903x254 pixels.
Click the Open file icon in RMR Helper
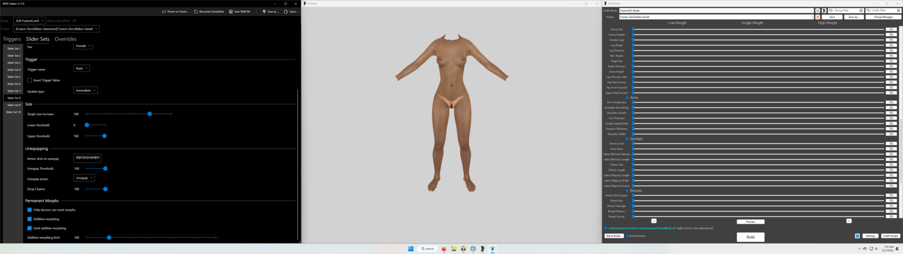tap(285, 11)
